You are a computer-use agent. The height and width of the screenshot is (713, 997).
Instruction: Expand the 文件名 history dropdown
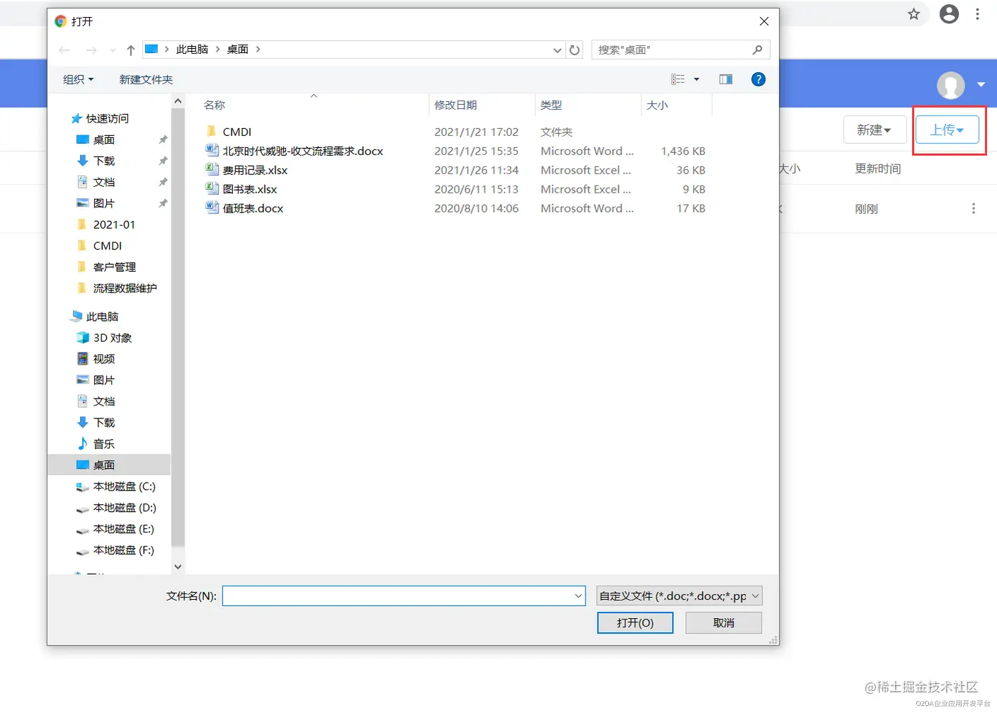pyautogui.click(x=579, y=596)
